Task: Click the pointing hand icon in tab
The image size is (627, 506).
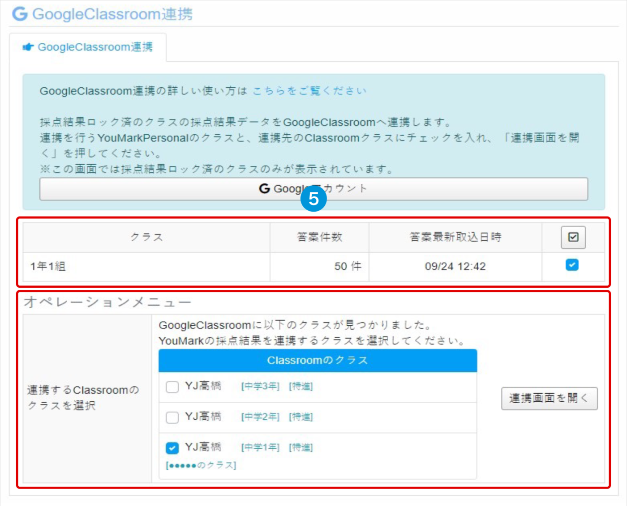Action: [x=28, y=47]
